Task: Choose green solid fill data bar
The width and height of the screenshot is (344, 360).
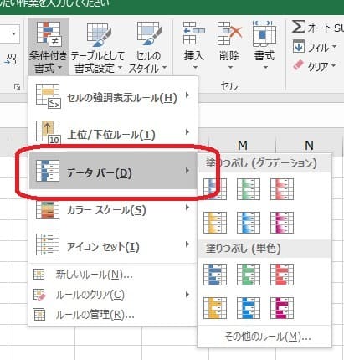Action: click(x=249, y=275)
